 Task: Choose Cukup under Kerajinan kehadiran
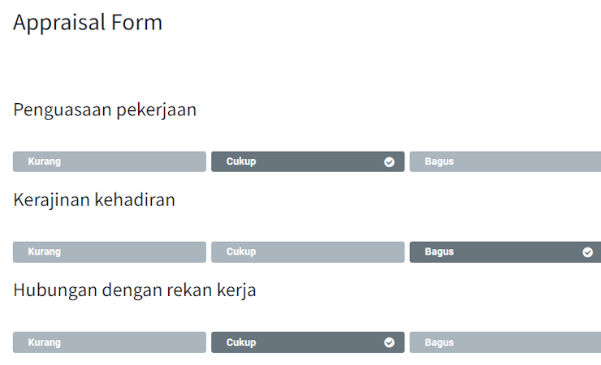click(308, 251)
